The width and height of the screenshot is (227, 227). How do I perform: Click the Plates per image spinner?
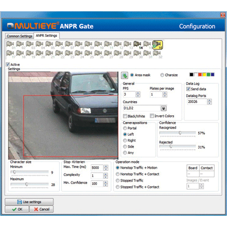165,94
